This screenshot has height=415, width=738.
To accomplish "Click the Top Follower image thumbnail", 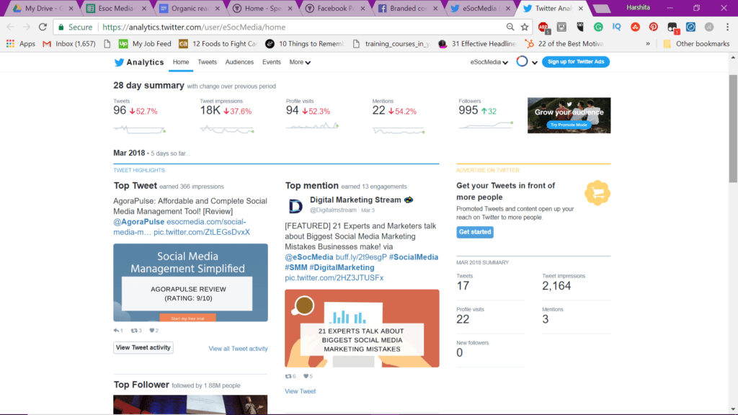I will pyautogui.click(x=190, y=405).
